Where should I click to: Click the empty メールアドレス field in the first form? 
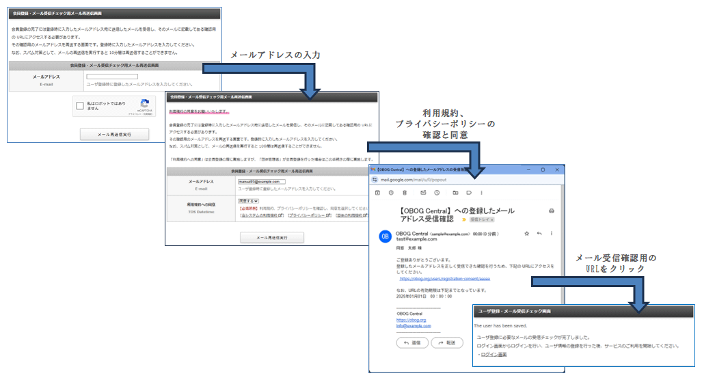112,77
